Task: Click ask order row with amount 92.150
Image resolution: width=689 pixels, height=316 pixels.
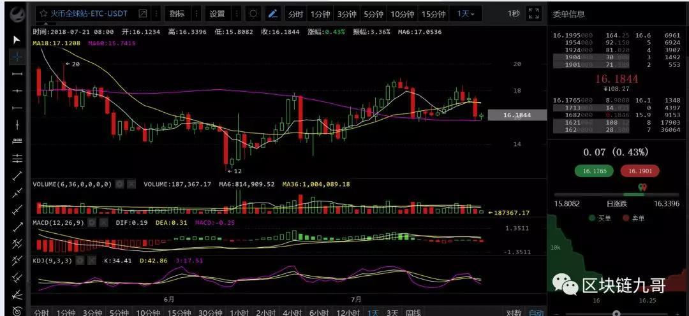Action: pos(616,43)
